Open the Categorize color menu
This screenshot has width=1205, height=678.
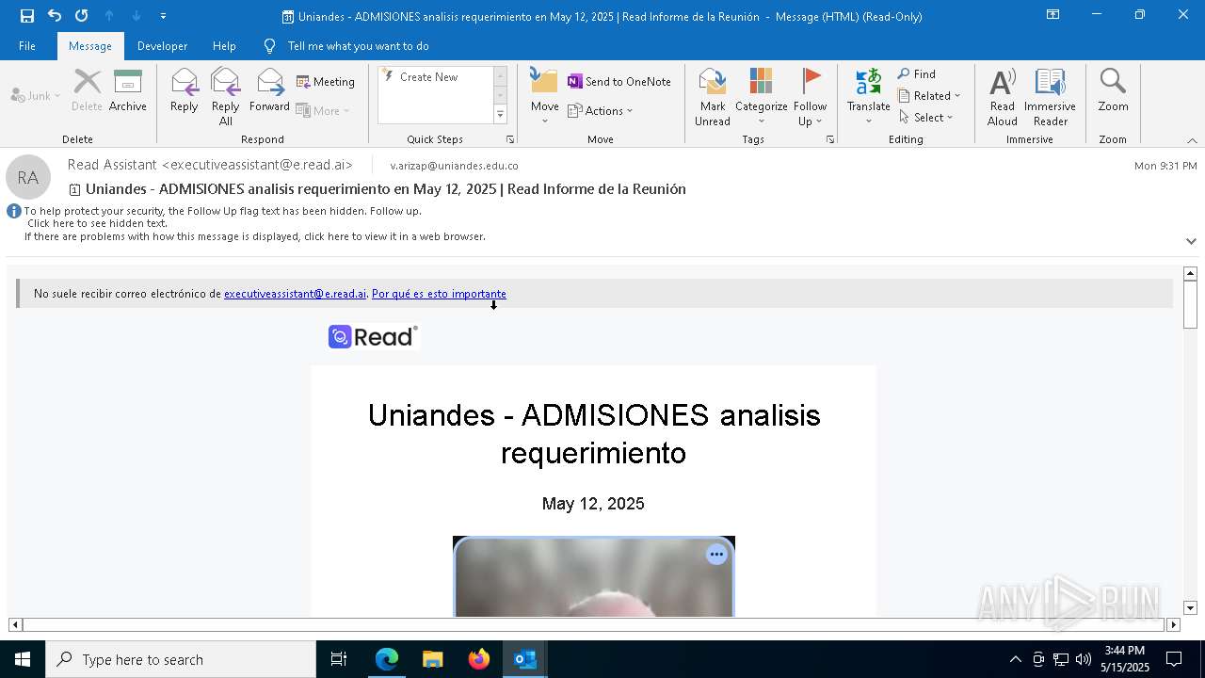(x=762, y=96)
